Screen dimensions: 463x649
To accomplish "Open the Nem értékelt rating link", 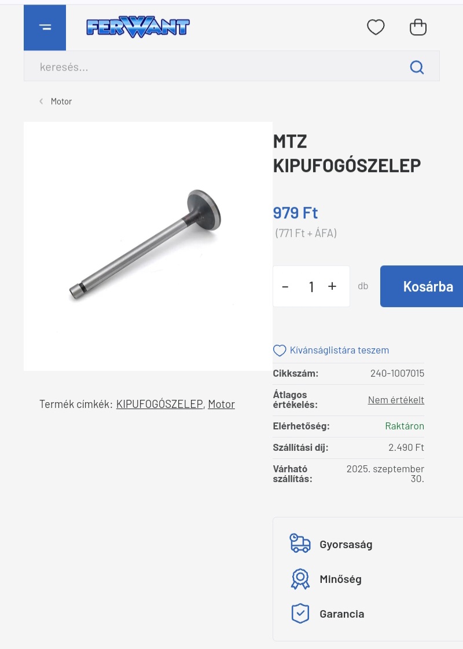I will [396, 400].
